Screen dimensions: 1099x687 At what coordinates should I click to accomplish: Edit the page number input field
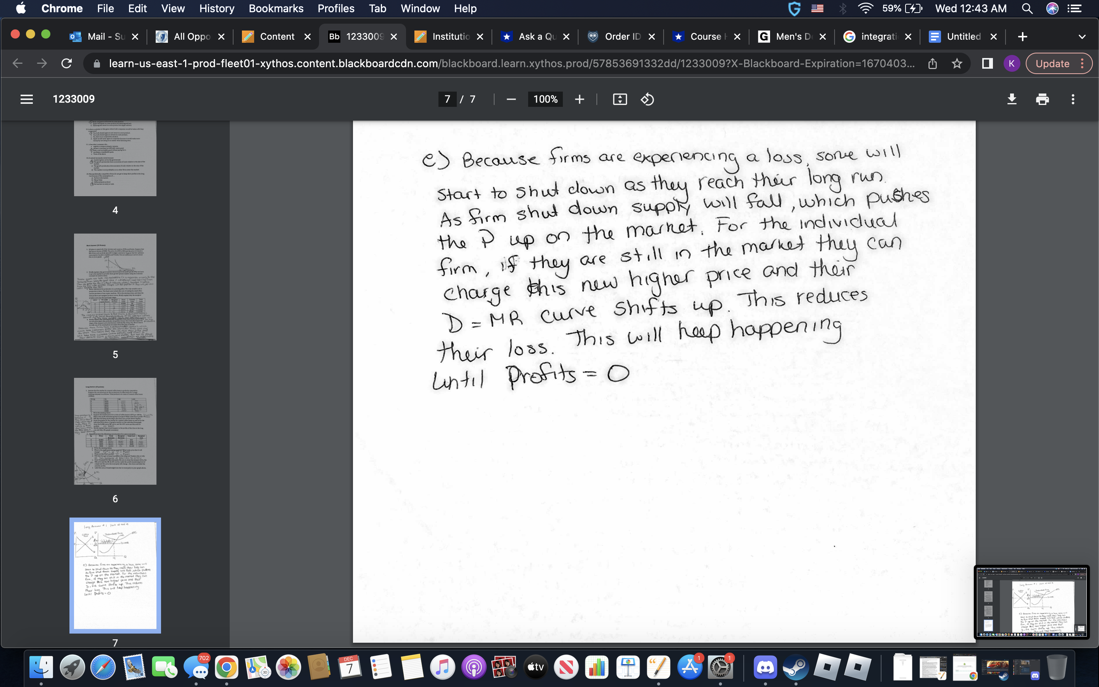[x=447, y=99]
